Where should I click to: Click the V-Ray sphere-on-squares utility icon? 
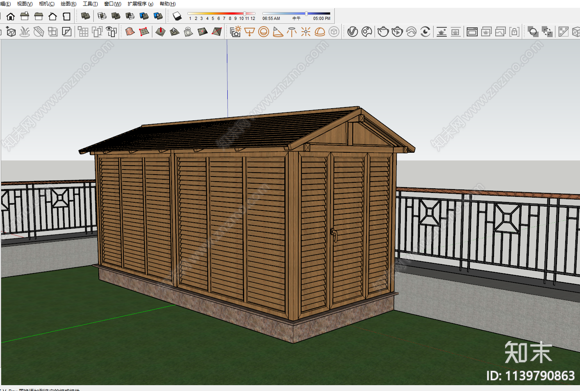click(x=533, y=32)
